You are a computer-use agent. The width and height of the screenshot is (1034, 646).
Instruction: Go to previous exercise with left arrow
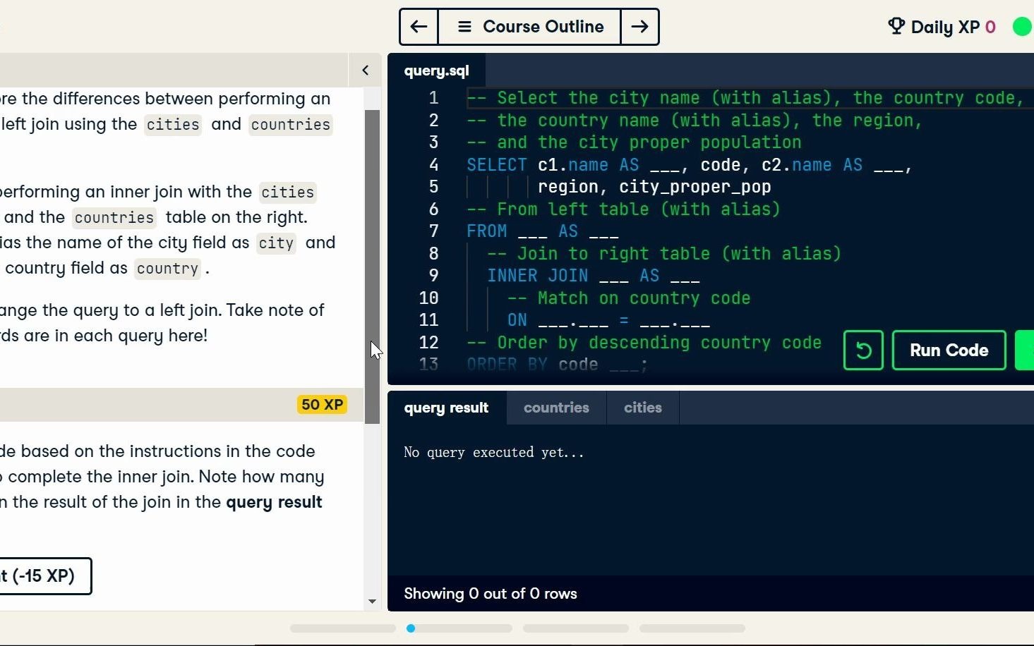click(419, 27)
